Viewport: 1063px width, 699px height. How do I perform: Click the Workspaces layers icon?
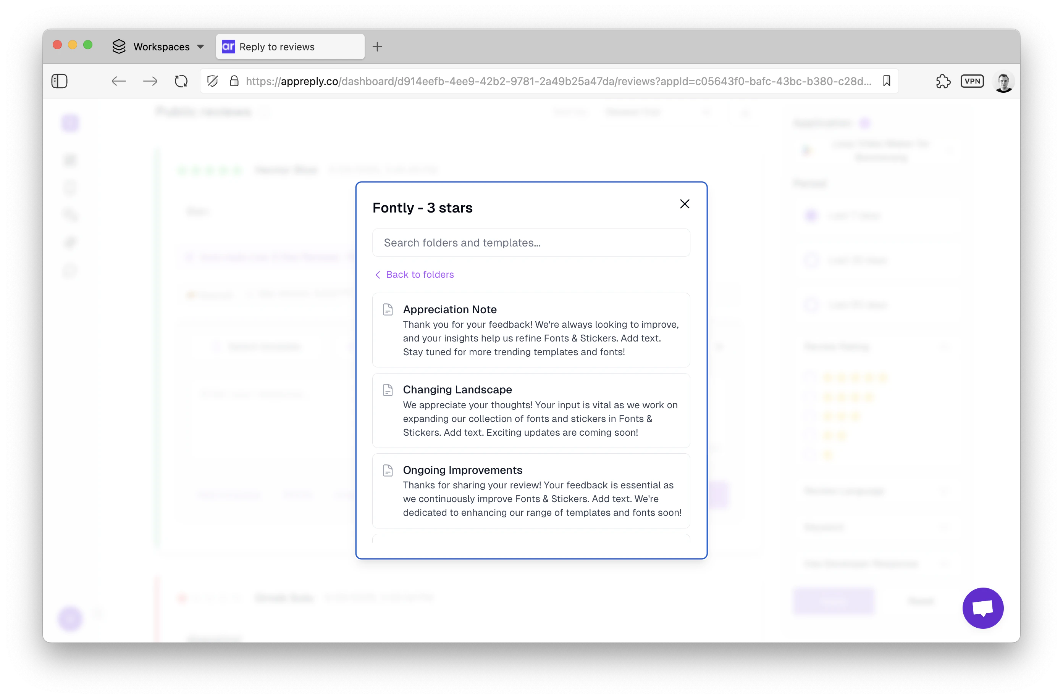coord(119,47)
